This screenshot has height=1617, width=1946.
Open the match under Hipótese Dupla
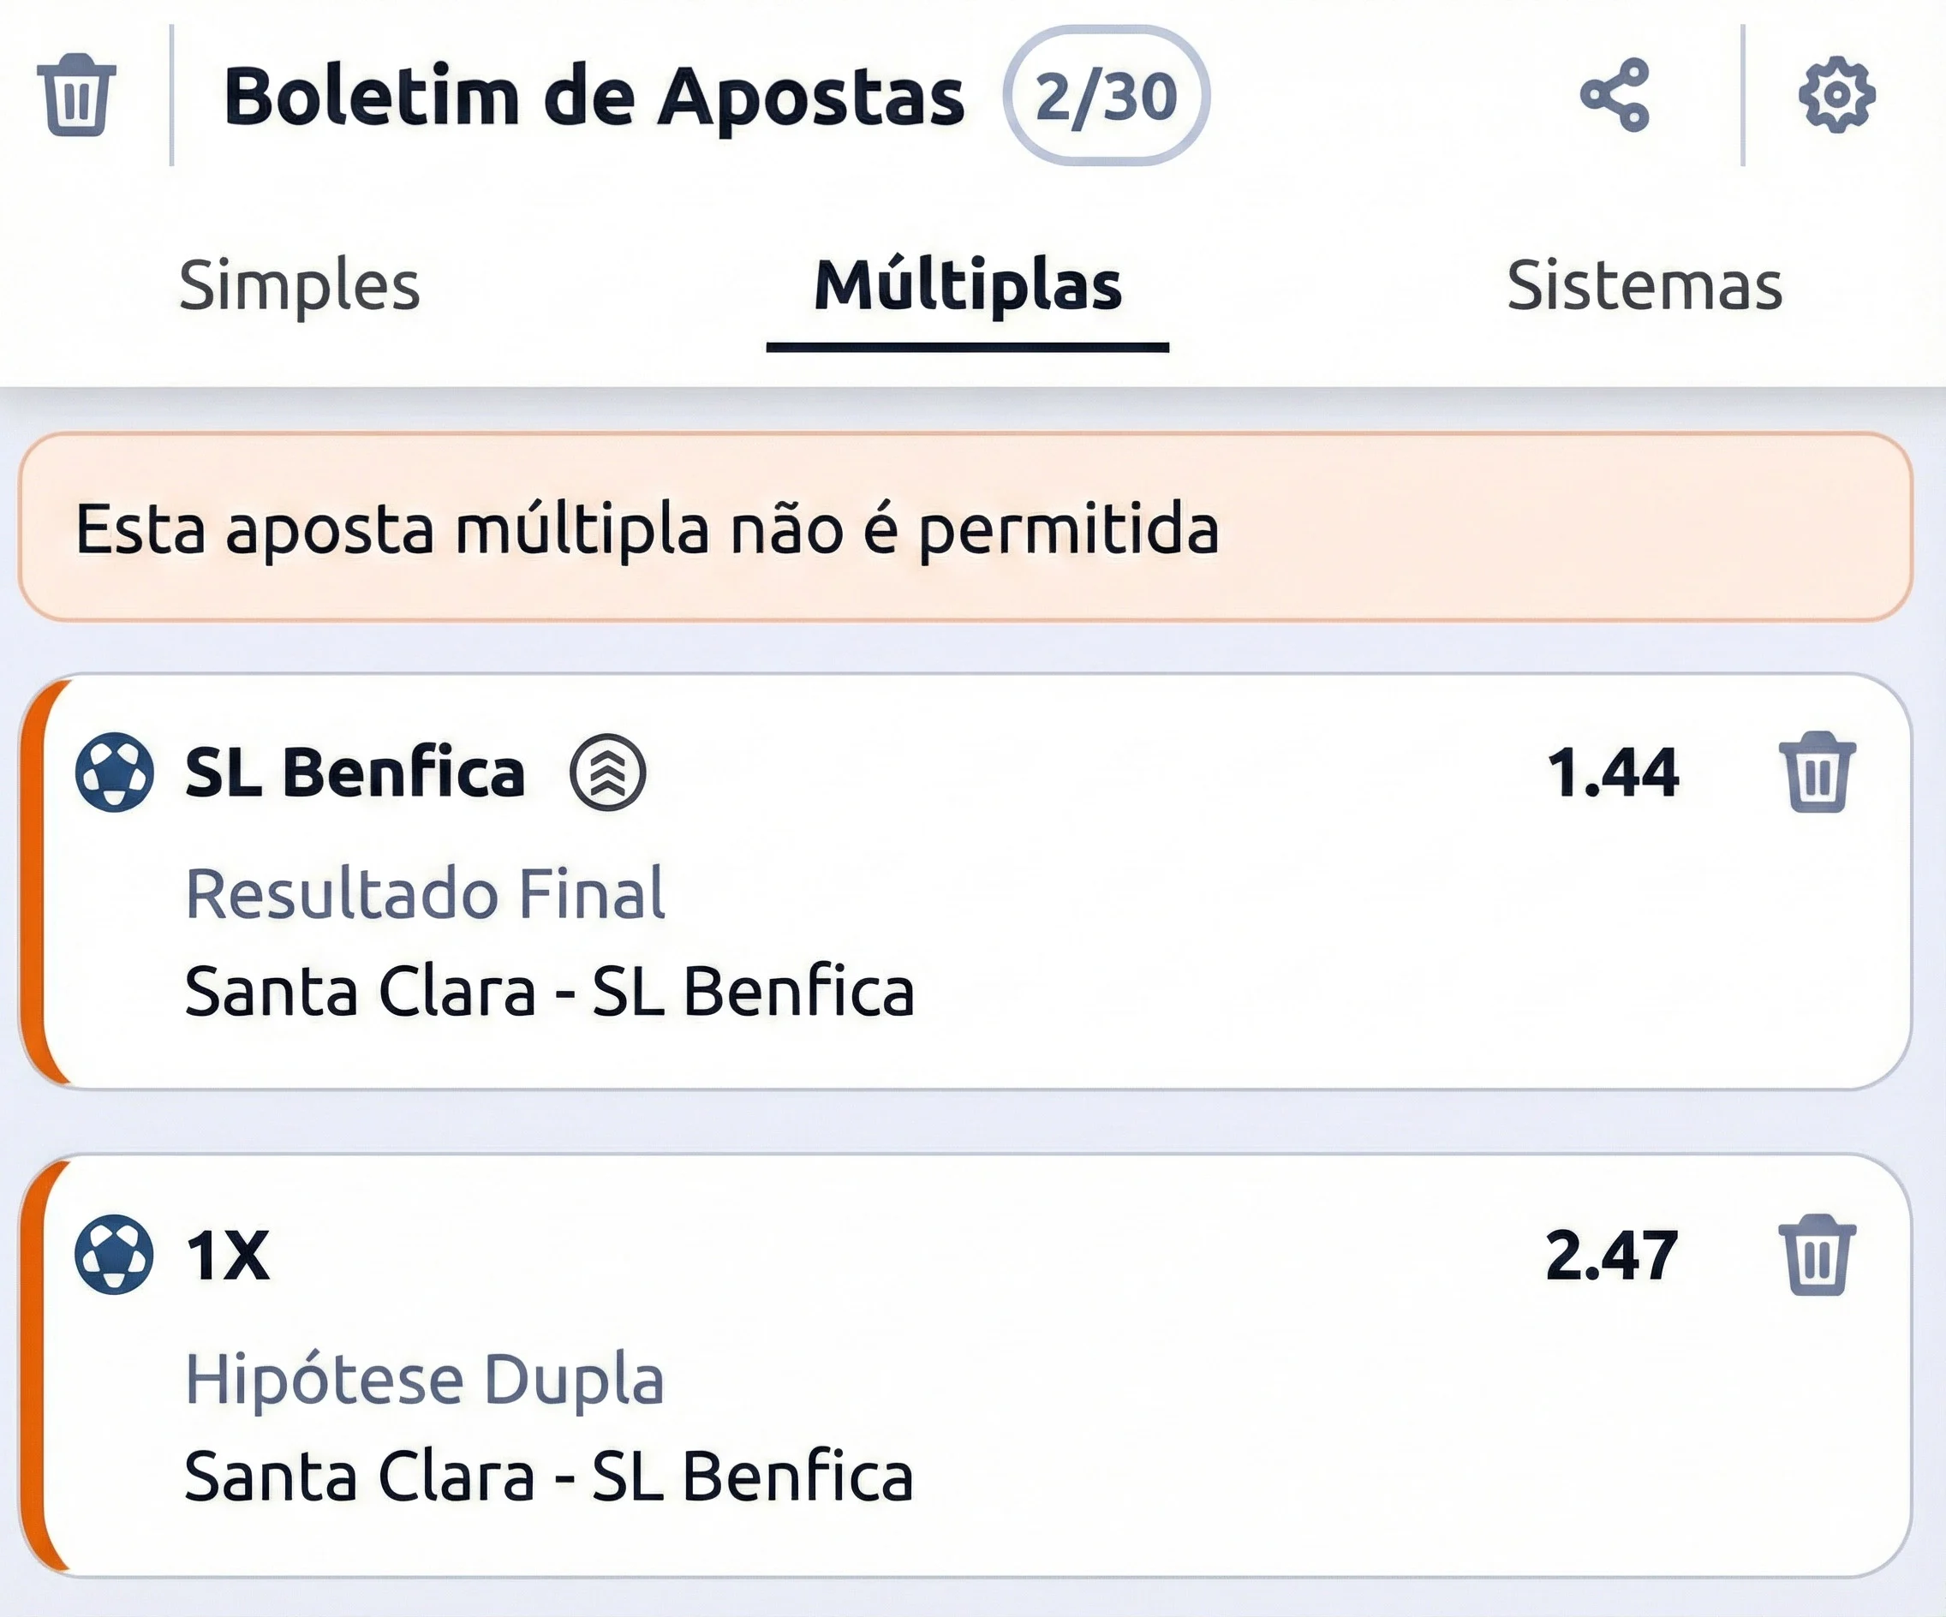click(x=548, y=1475)
